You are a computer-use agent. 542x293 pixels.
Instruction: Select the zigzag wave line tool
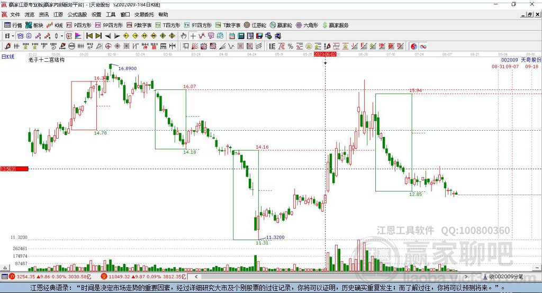231,47
